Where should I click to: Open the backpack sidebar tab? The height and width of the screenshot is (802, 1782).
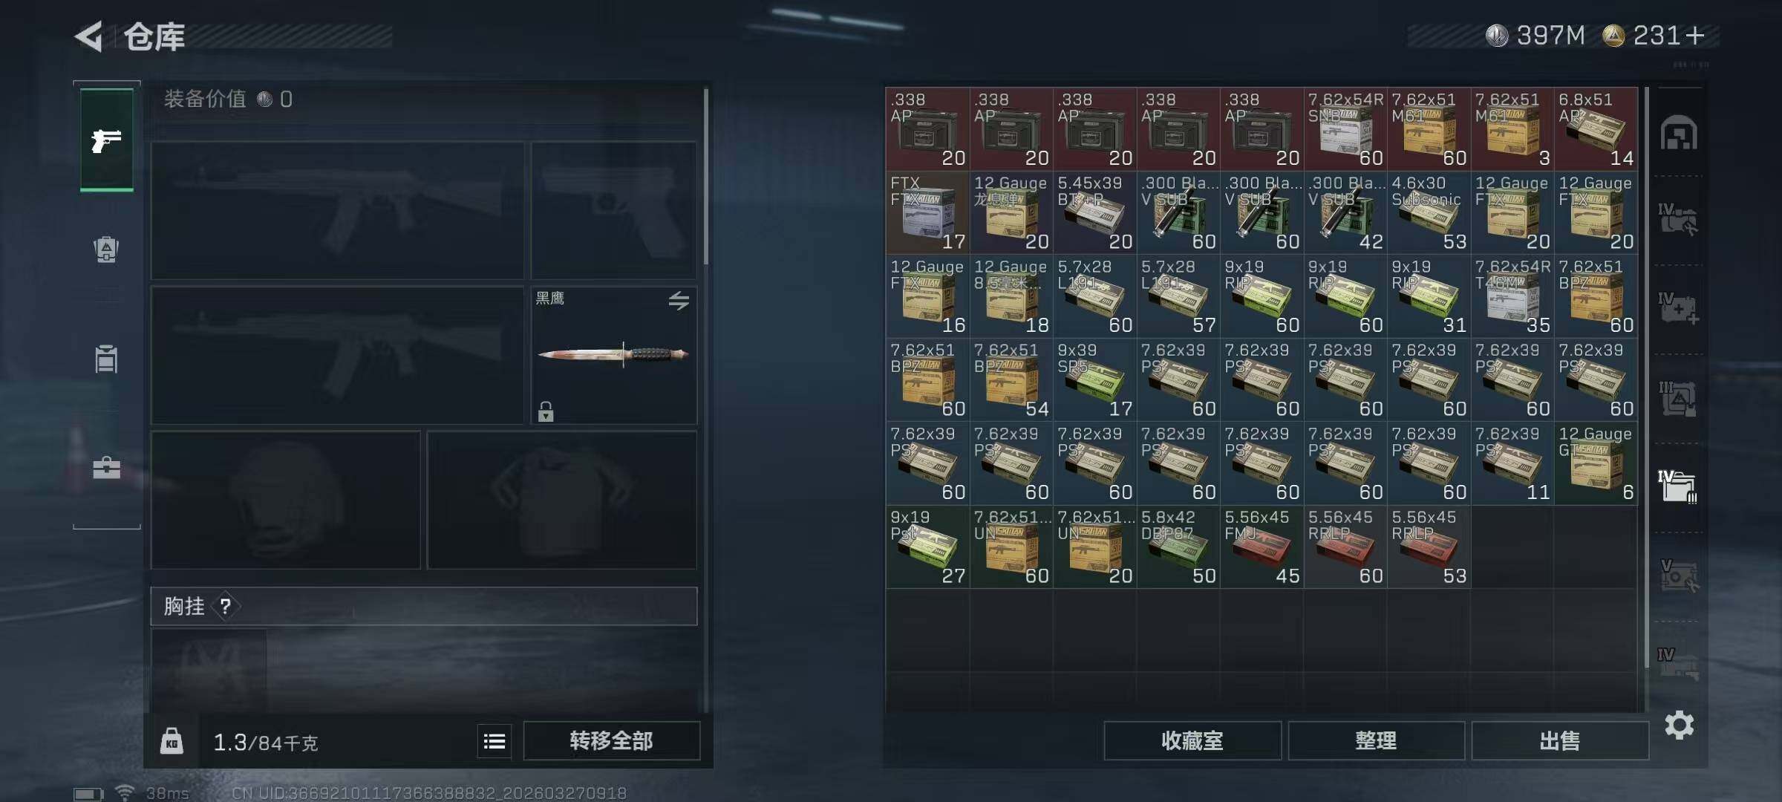tap(106, 250)
